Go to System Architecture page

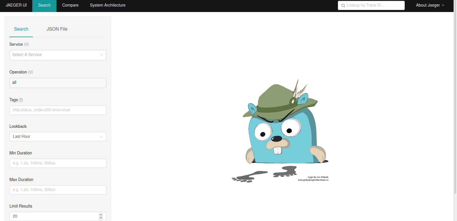pos(108,5)
